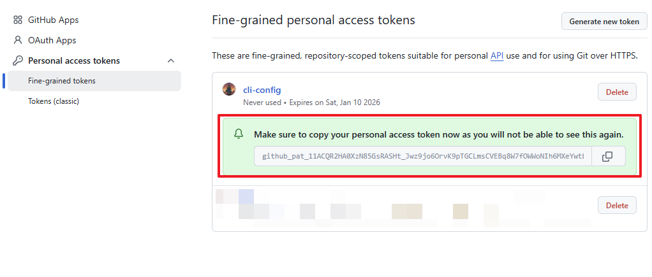652x277 pixels.
Task: Click the github_pat token text field
Action: tap(422, 156)
